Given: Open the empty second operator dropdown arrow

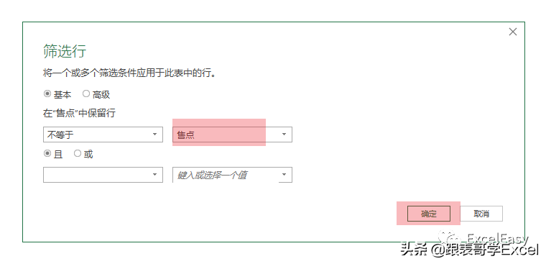Looking at the screenshot, I should click(x=155, y=175).
